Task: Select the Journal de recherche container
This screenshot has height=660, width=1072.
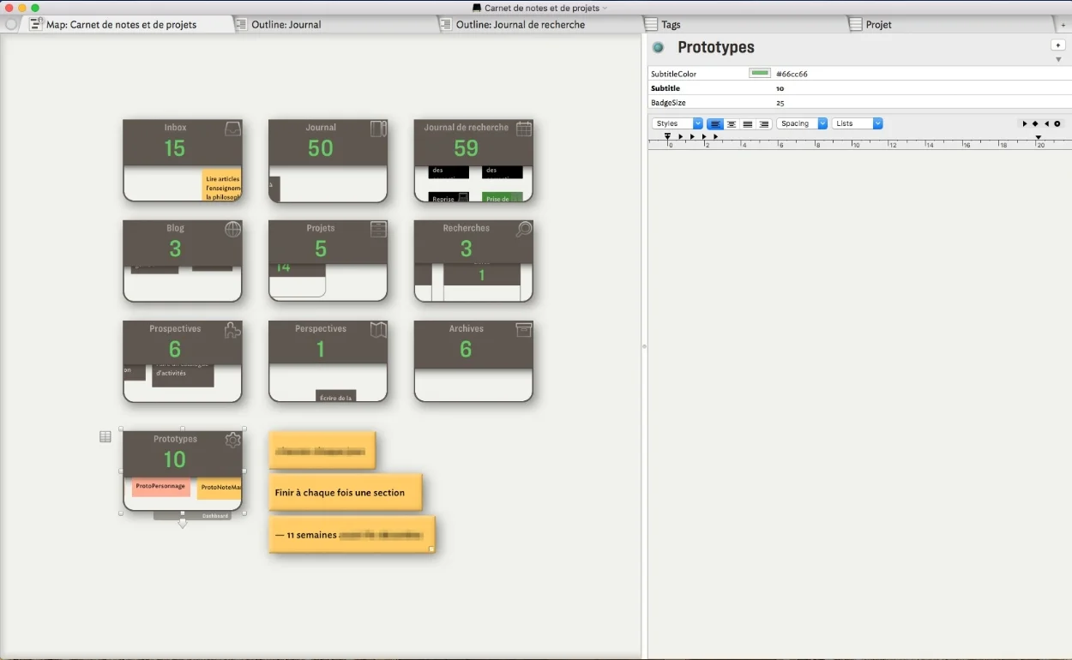Action: click(473, 160)
